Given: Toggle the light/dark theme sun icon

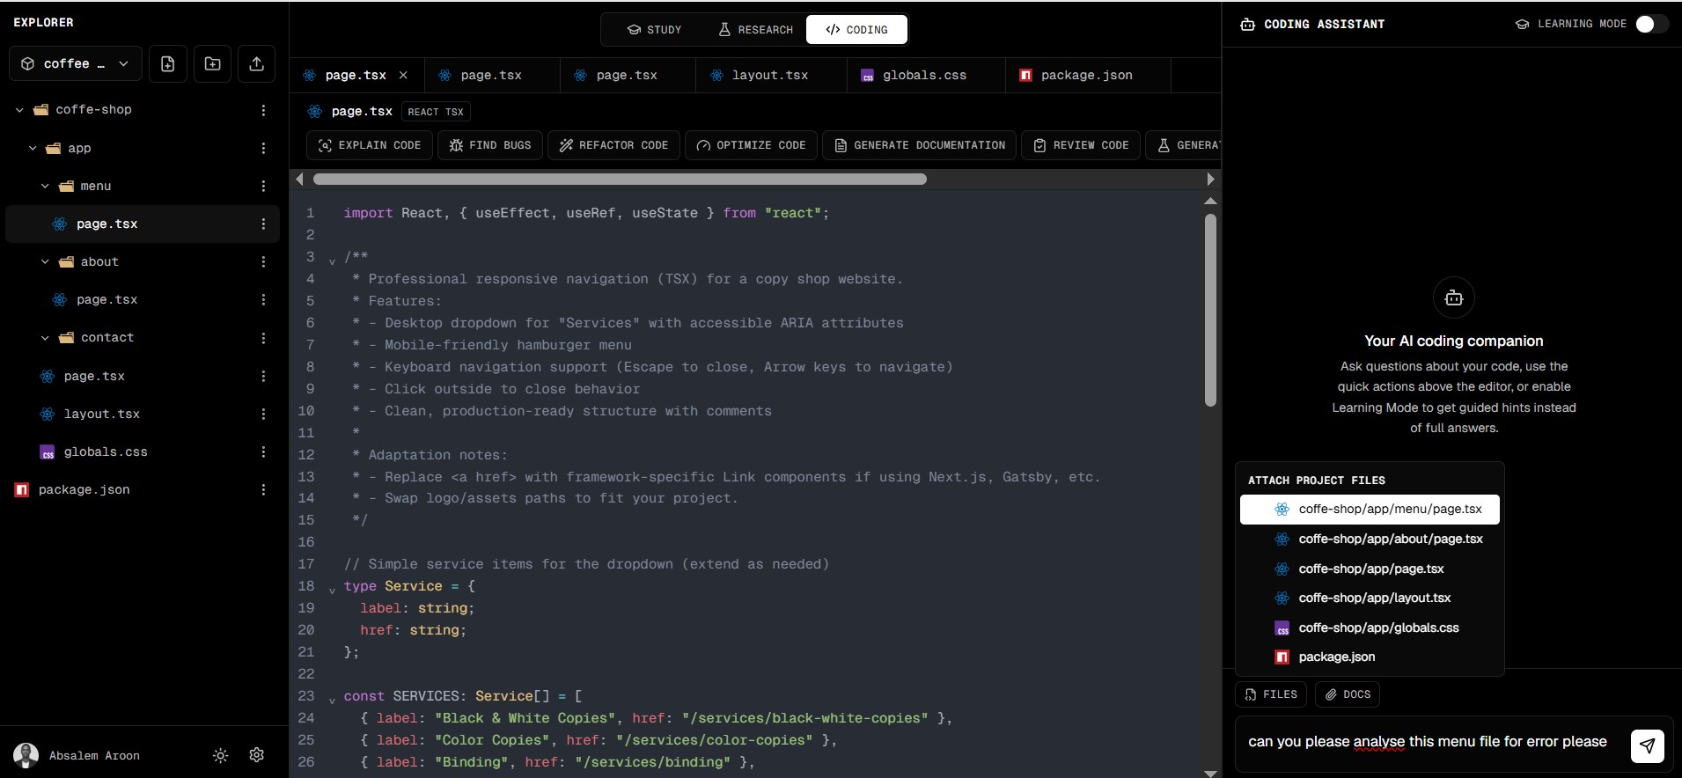Looking at the screenshot, I should pyautogui.click(x=220, y=755).
